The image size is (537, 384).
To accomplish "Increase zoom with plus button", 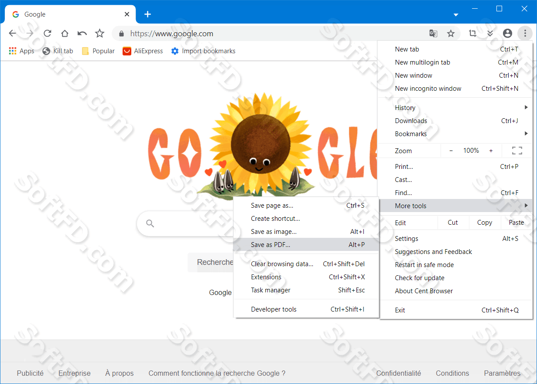I will point(491,151).
